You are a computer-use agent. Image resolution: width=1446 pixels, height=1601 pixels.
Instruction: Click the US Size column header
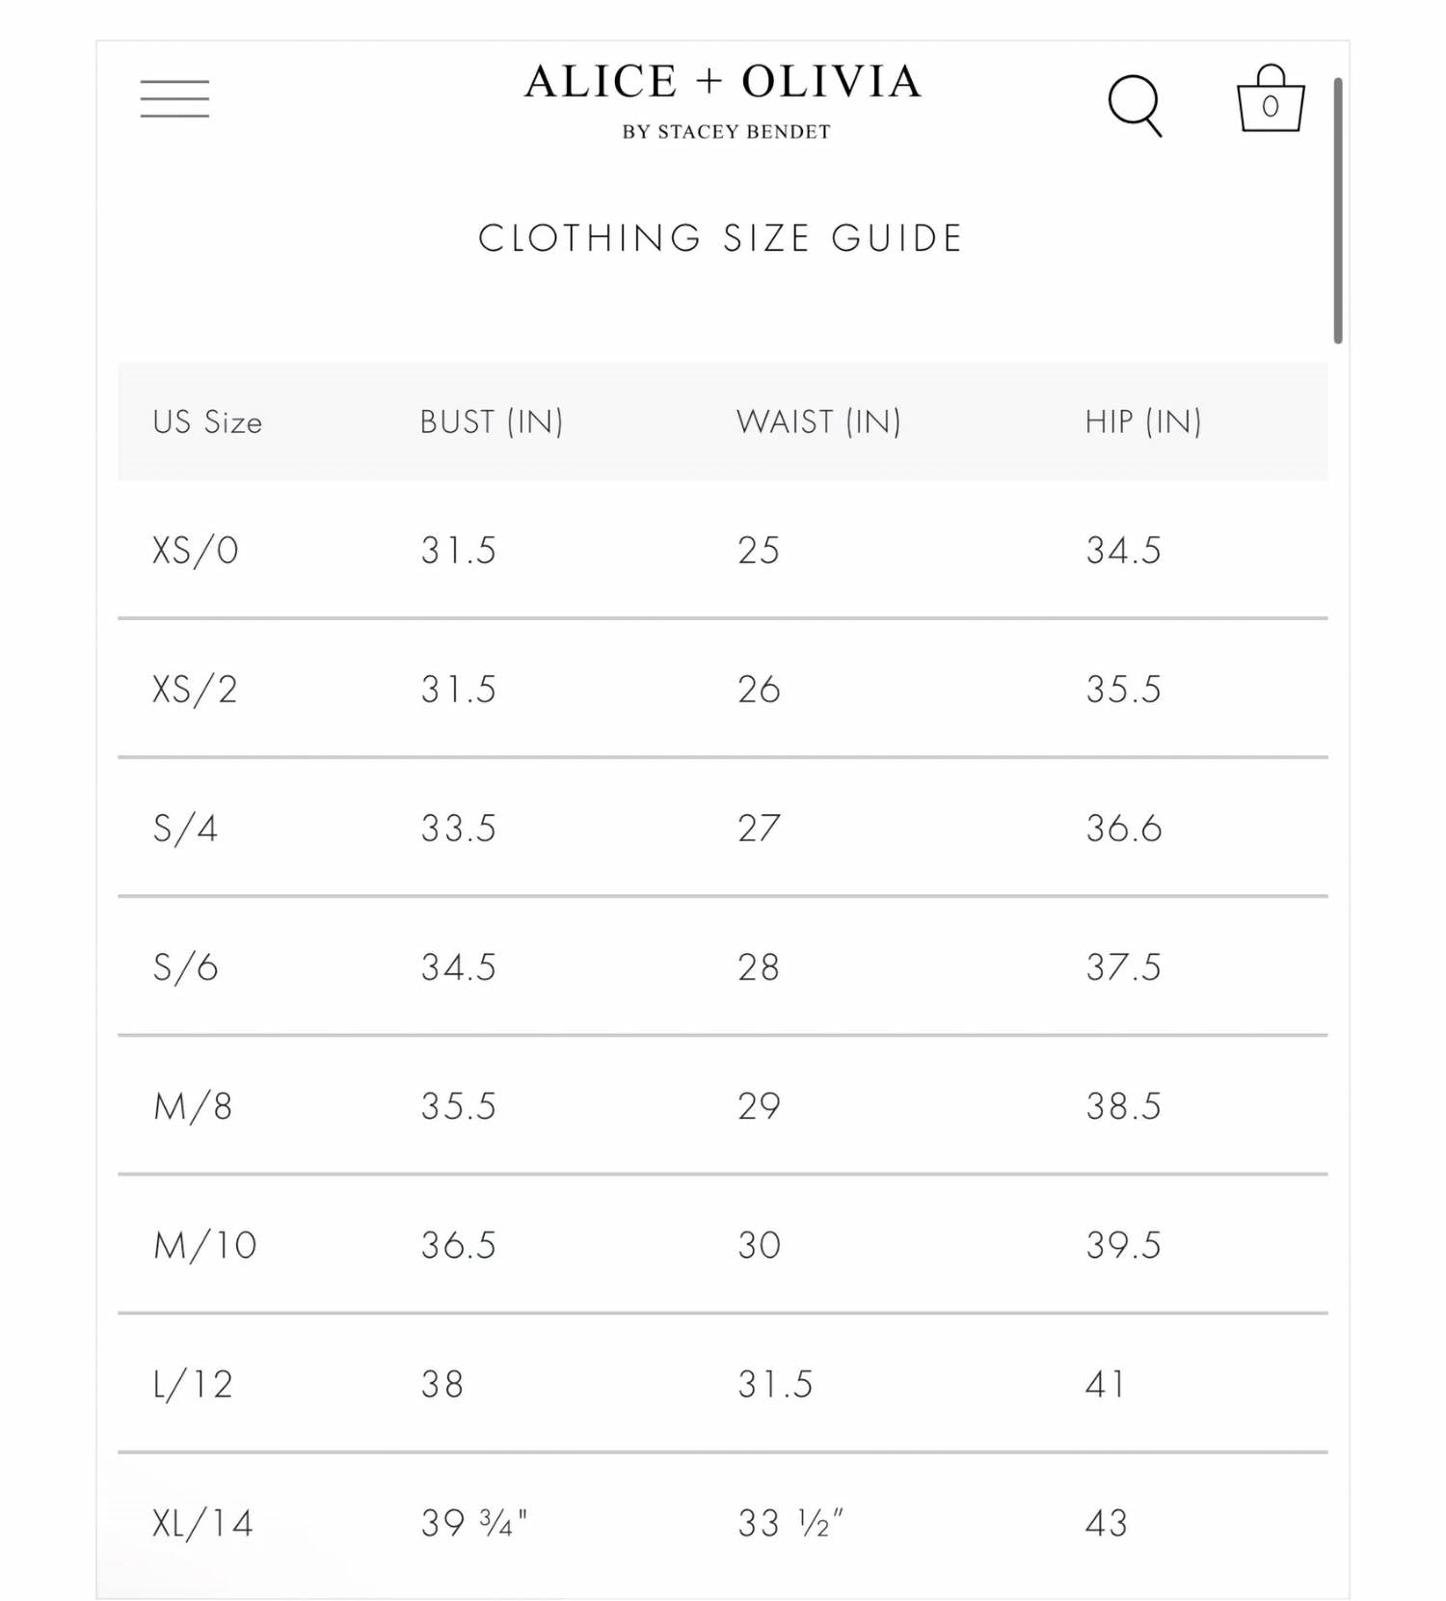pyautogui.click(x=207, y=421)
